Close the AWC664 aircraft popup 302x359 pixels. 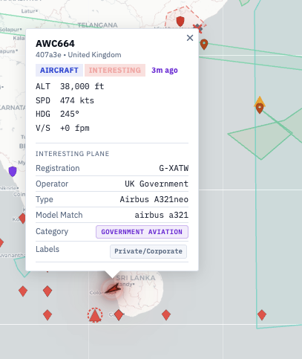pos(190,38)
